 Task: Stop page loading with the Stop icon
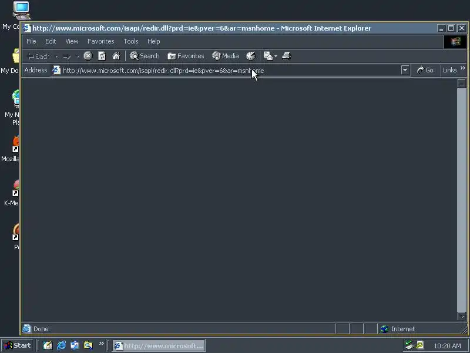(88, 56)
